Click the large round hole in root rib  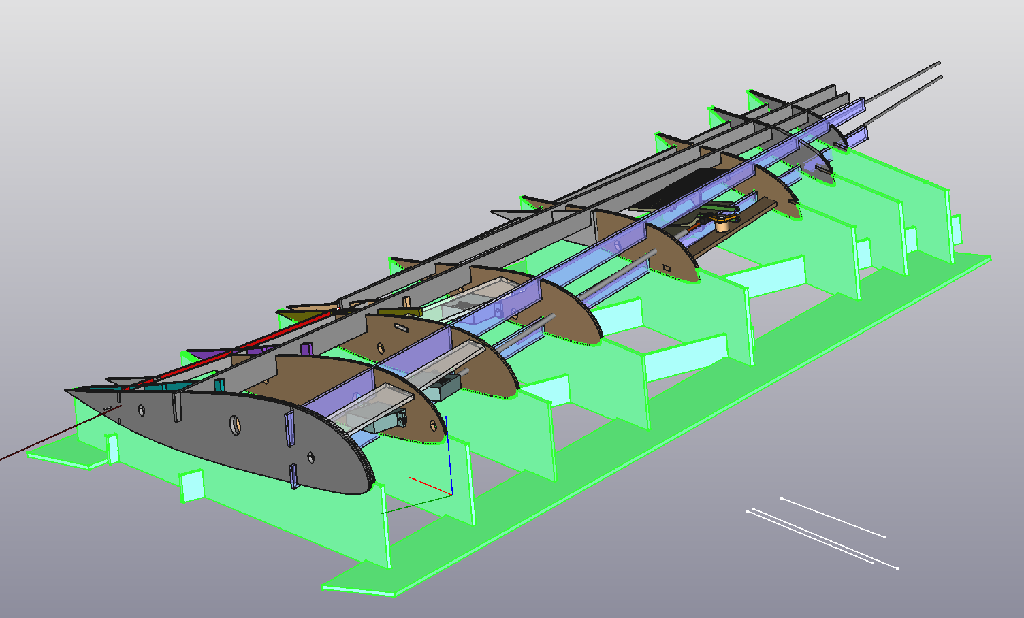[235, 425]
